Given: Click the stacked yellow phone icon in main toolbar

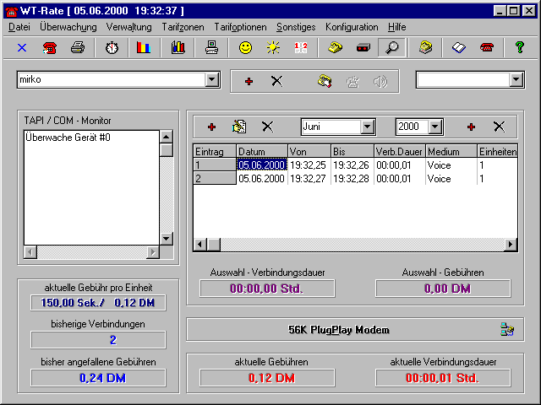Looking at the screenshot, I should point(426,47).
